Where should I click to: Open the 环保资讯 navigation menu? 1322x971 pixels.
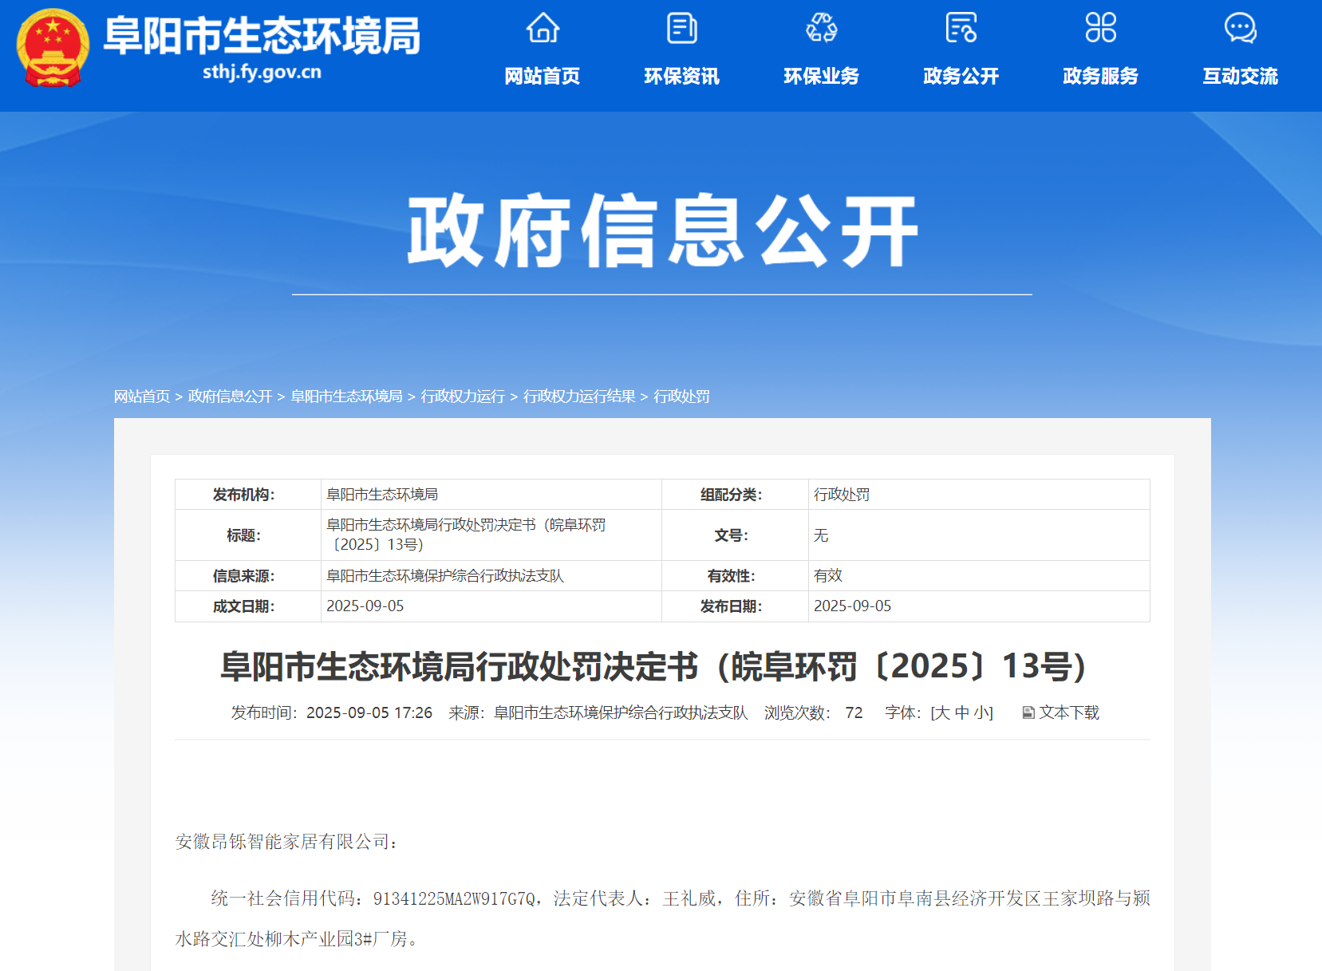tap(682, 76)
